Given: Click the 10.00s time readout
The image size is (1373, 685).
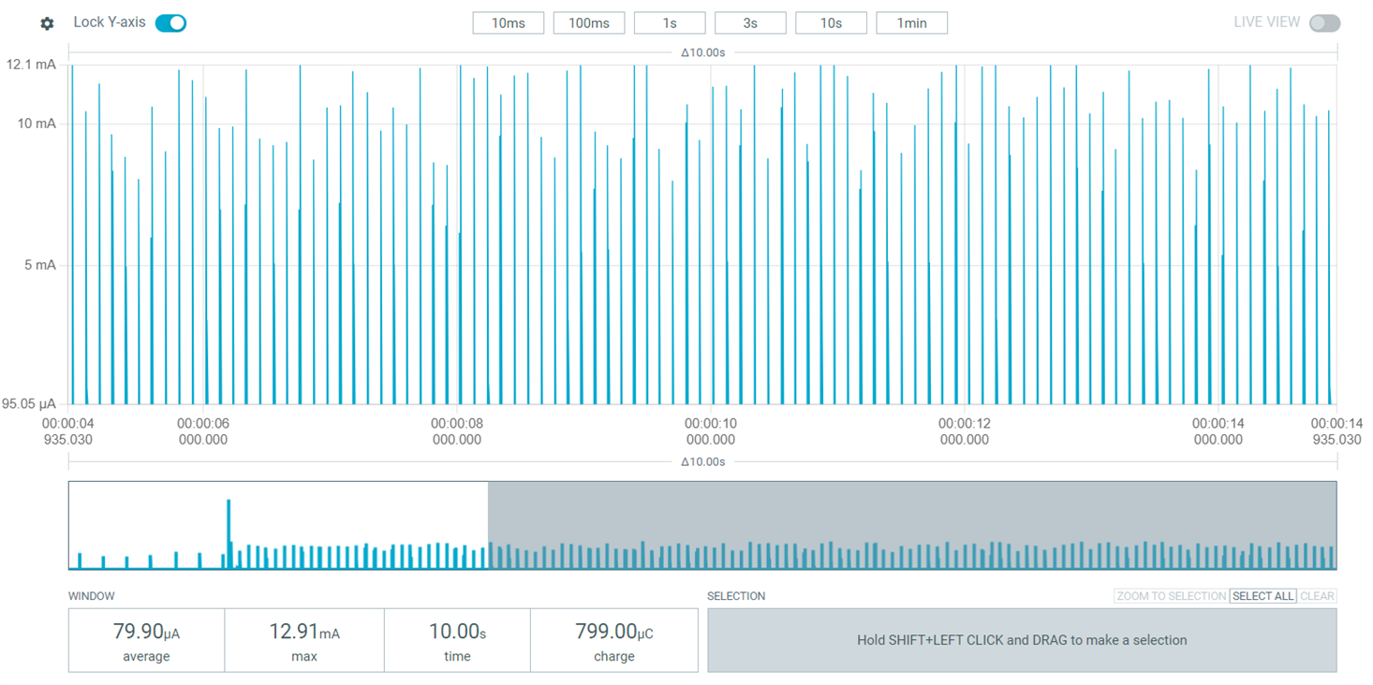Looking at the screenshot, I should [457, 639].
